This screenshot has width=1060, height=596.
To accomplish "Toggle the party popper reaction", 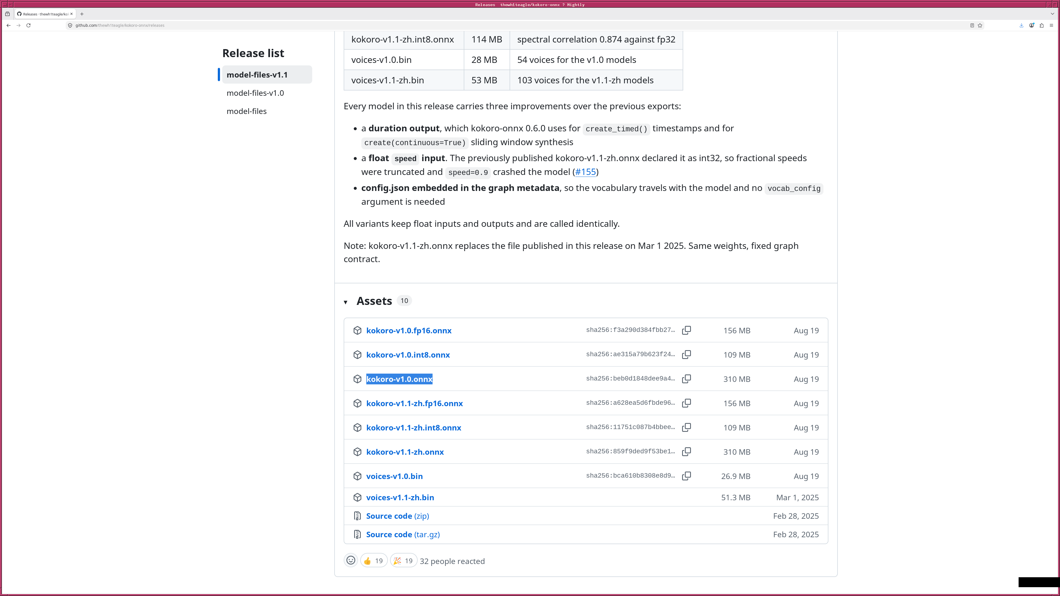I will [403, 561].
